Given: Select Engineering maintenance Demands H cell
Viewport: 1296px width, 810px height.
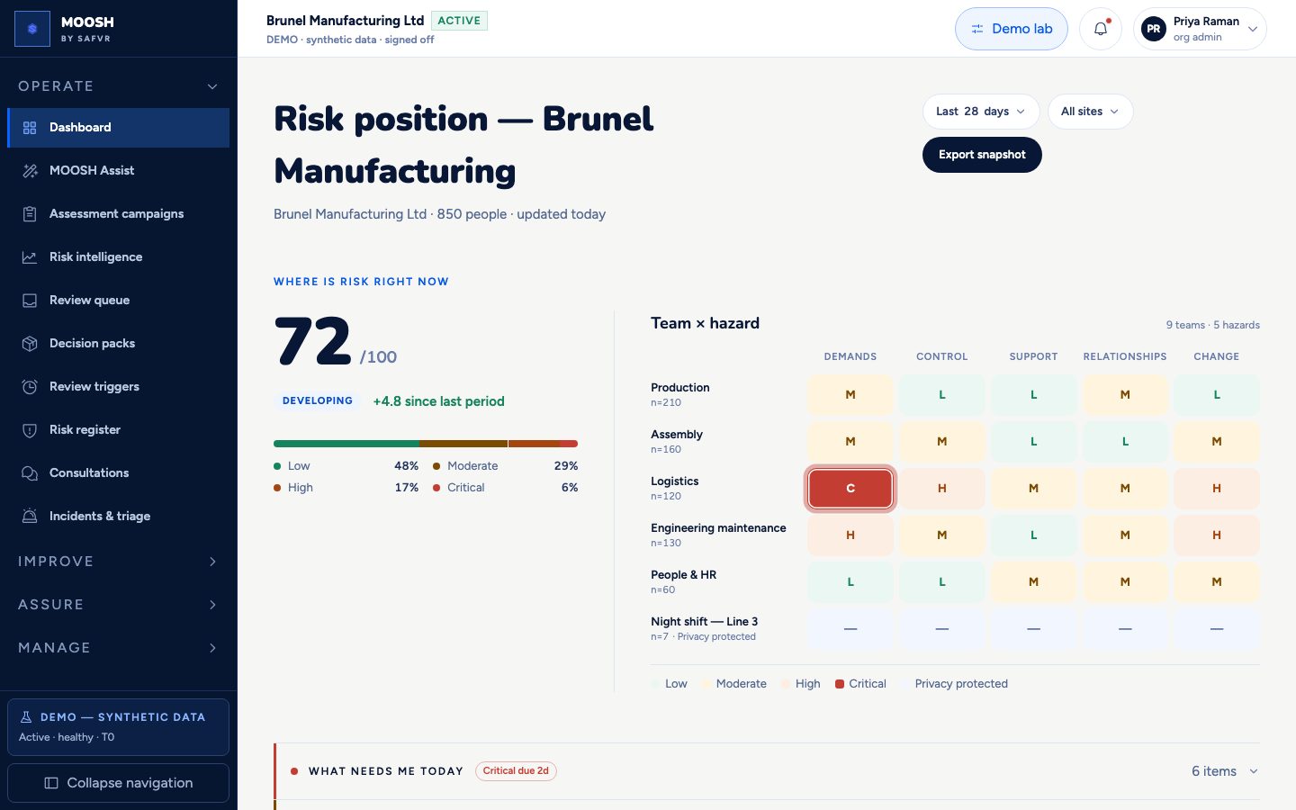Looking at the screenshot, I should tap(850, 535).
